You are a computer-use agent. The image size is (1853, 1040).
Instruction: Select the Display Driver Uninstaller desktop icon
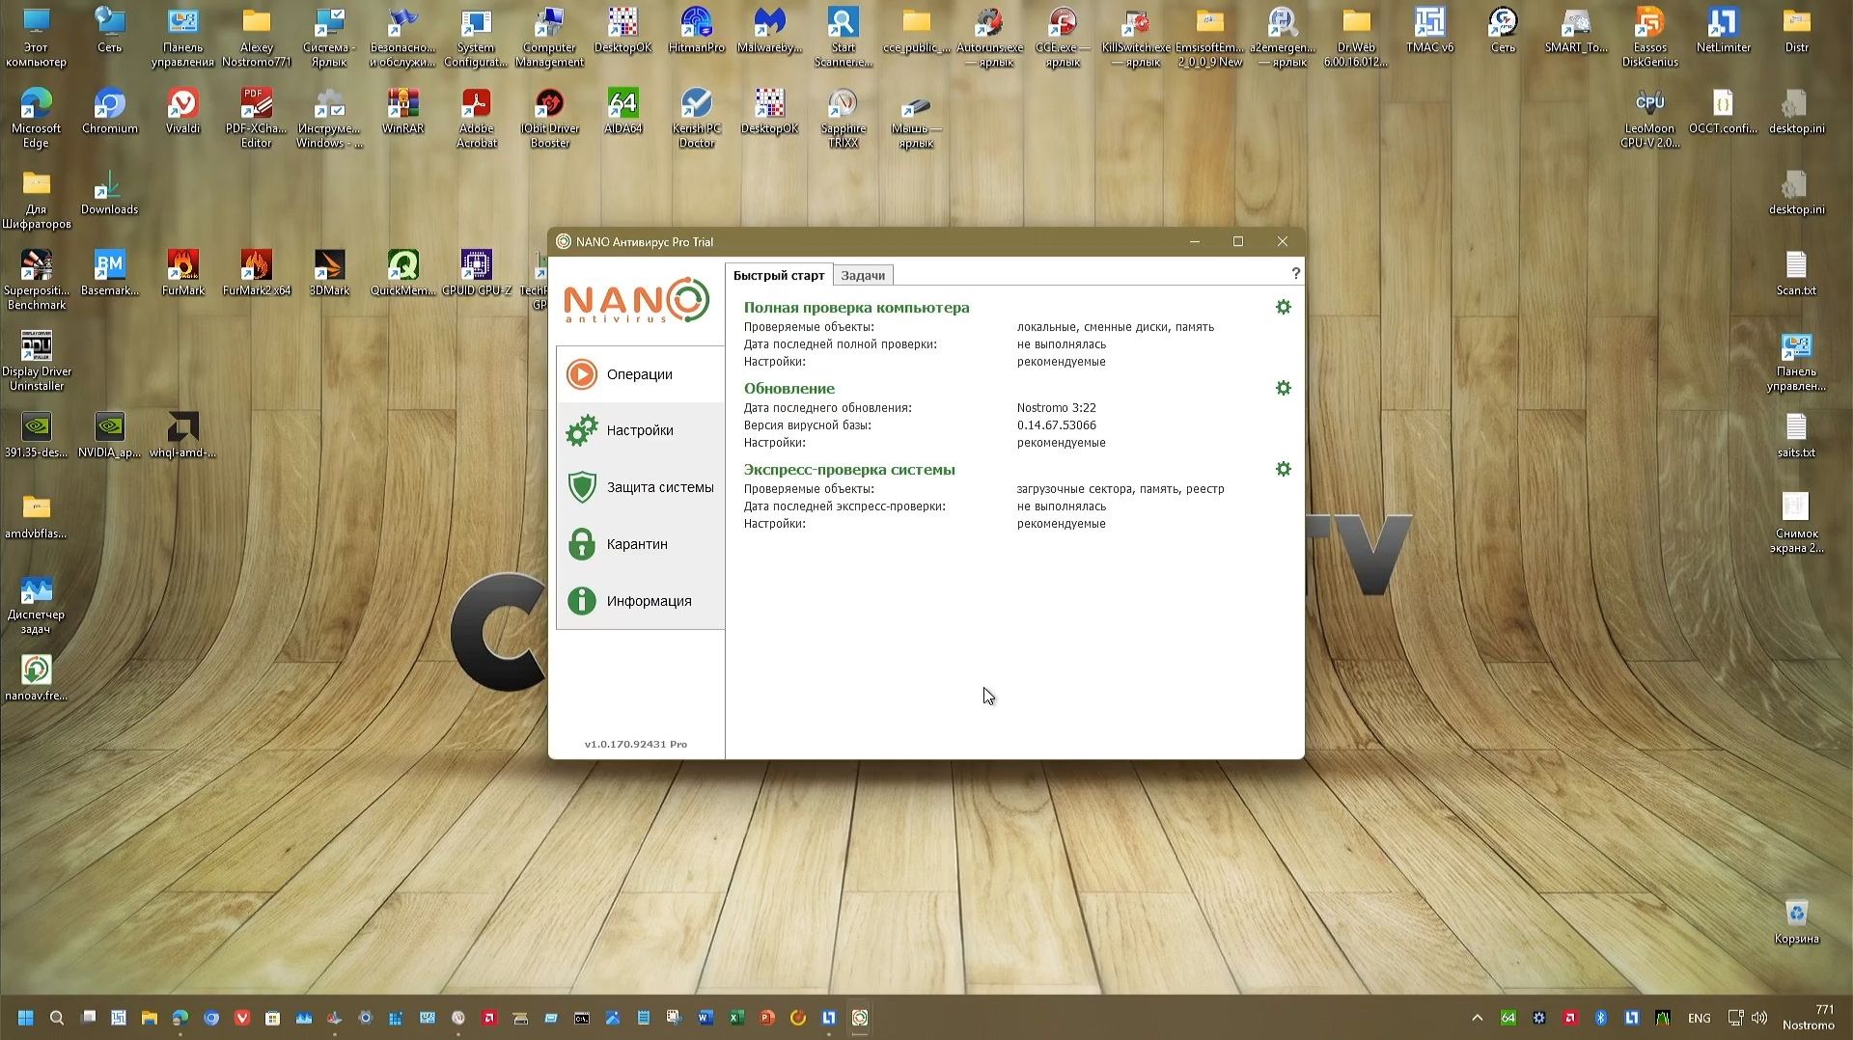pos(37,361)
